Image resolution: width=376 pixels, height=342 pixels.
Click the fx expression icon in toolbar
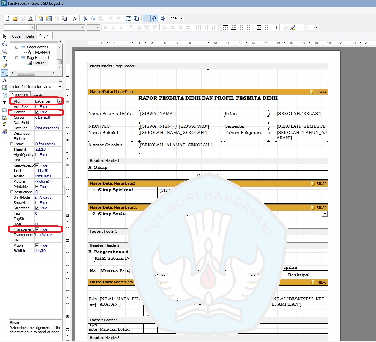click(75, 19)
